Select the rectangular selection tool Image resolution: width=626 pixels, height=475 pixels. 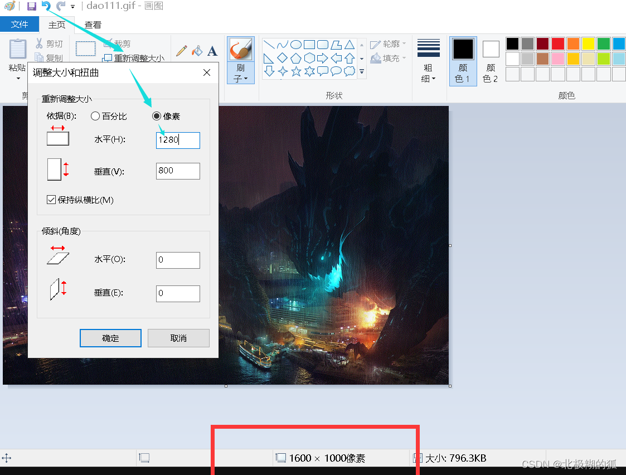[85, 49]
